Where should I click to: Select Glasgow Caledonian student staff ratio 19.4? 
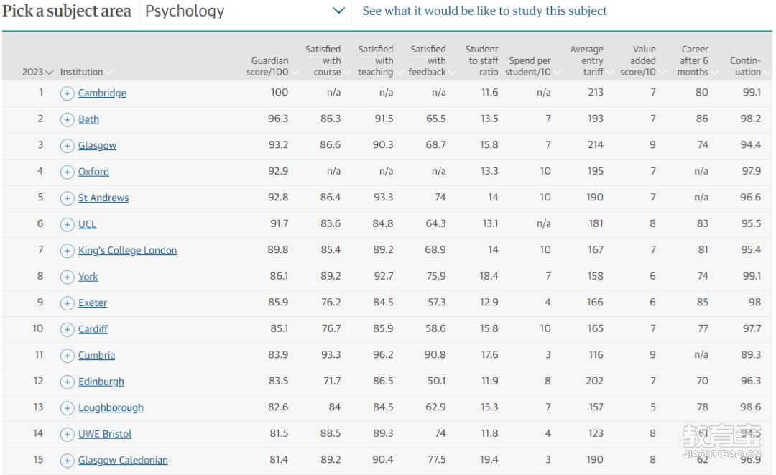[489, 460]
